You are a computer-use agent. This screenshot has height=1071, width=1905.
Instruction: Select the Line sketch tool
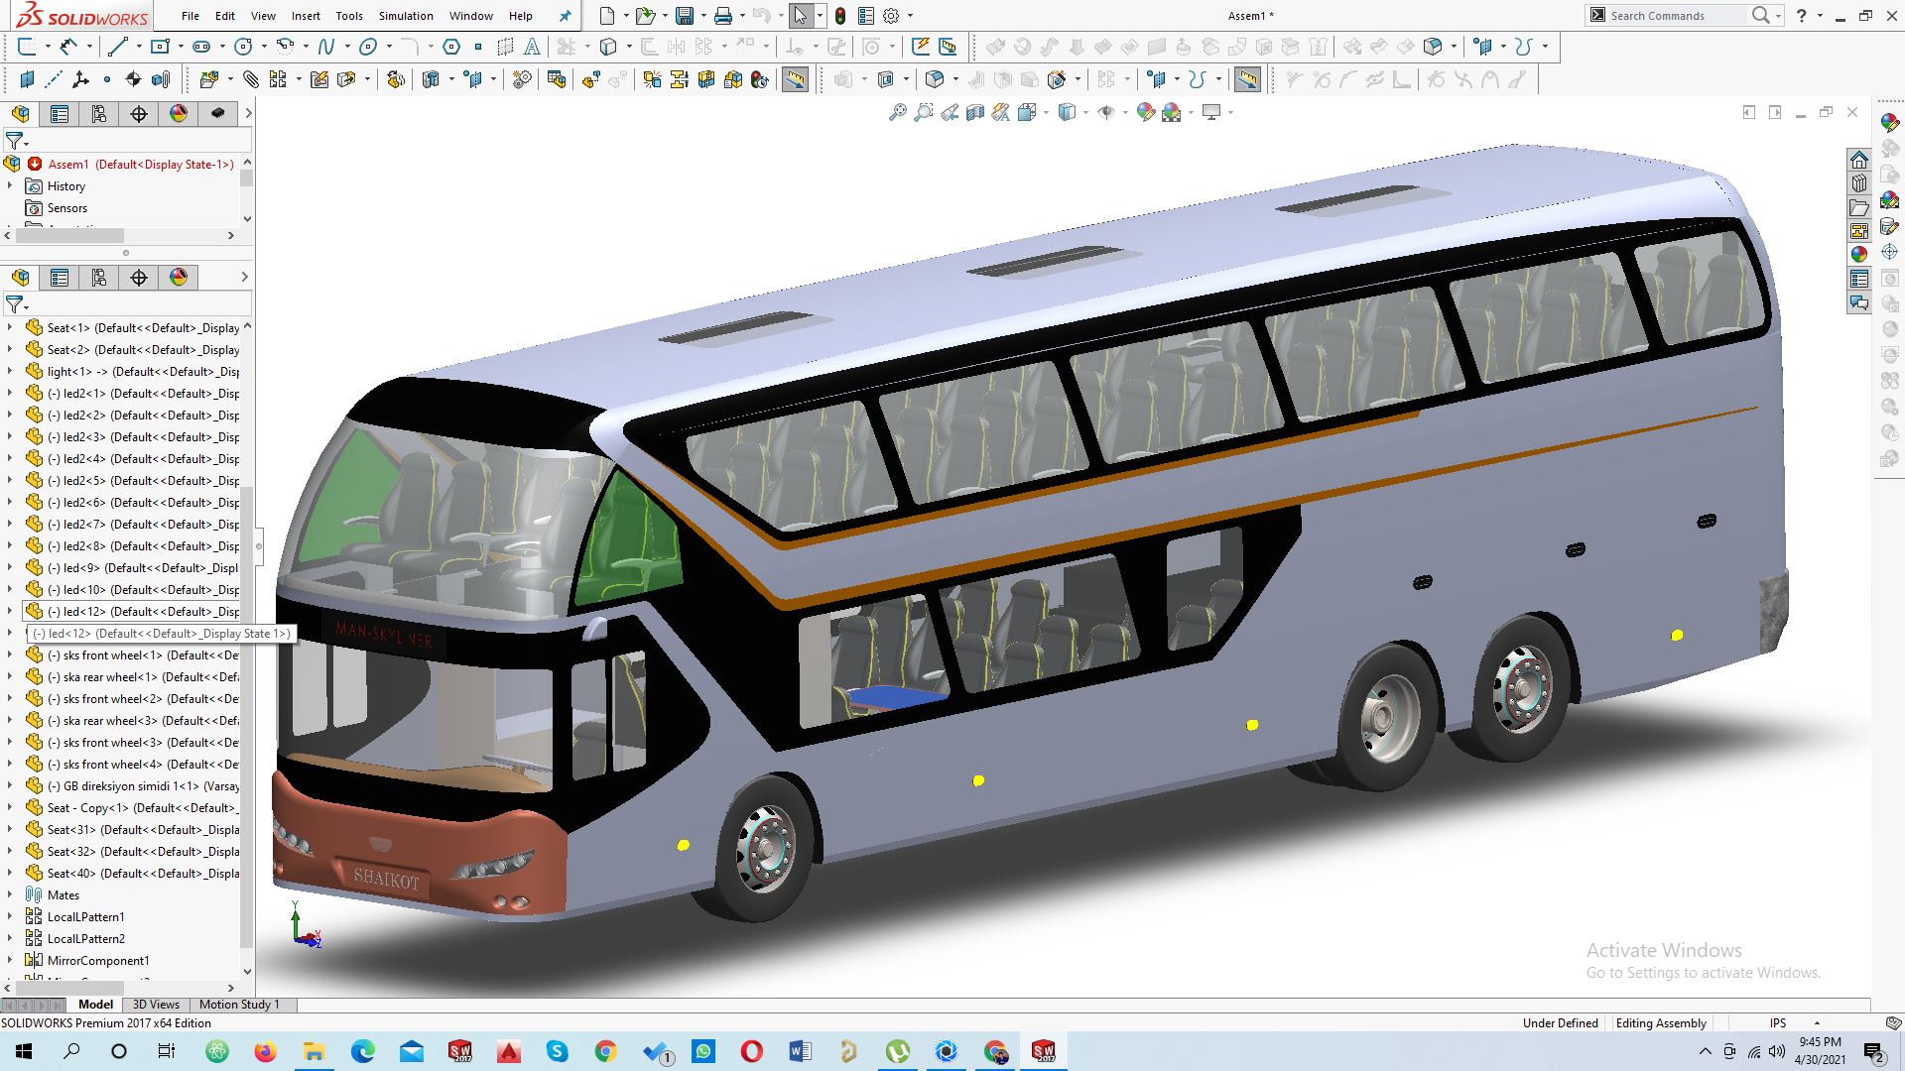click(x=118, y=47)
